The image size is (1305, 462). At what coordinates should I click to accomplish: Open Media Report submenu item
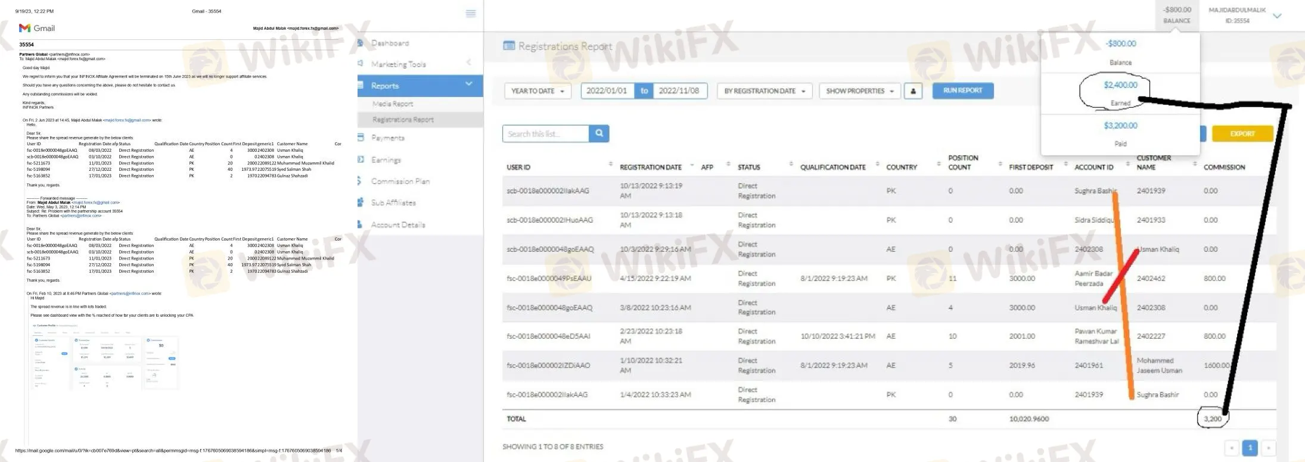coord(392,104)
